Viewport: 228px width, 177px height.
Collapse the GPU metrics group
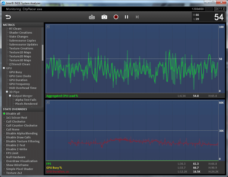[4, 68]
